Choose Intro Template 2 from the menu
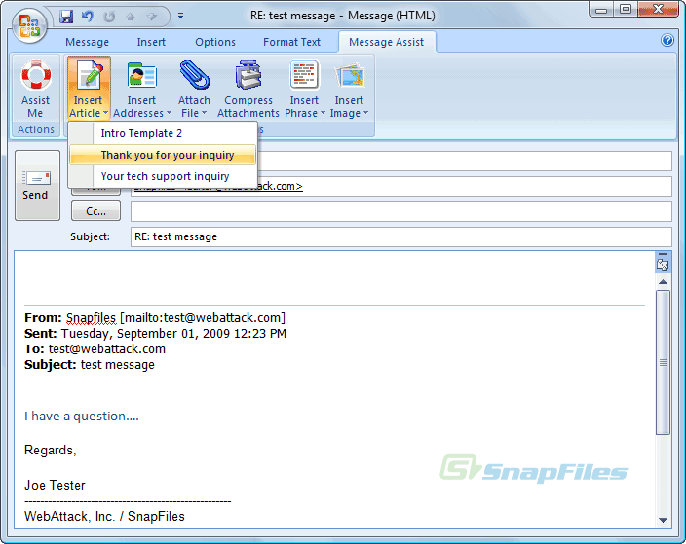The image size is (686, 544). pos(163,133)
